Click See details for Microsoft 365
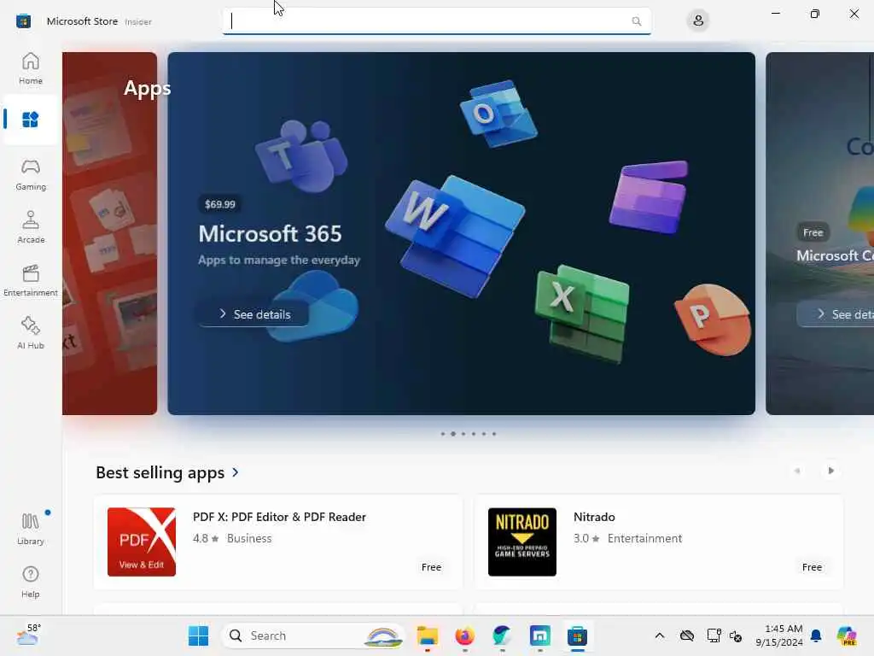This screenshot has height=656, width=874. pyautogui.click(x=253, y=314)
